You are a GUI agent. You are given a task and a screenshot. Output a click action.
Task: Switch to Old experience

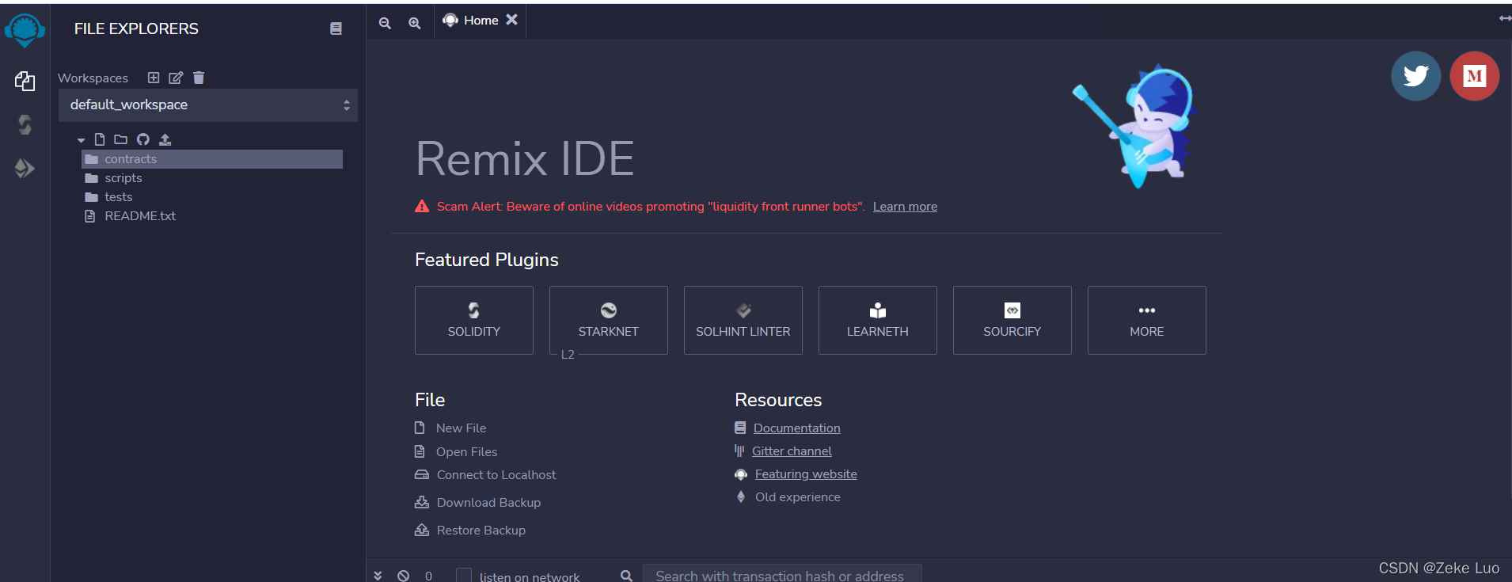tap(797, 497)
